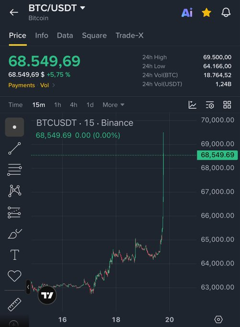Viewport: 240px width, 327px height.
Task: Click the 68,549.69 current price label
Action: [x=217, y=155]
